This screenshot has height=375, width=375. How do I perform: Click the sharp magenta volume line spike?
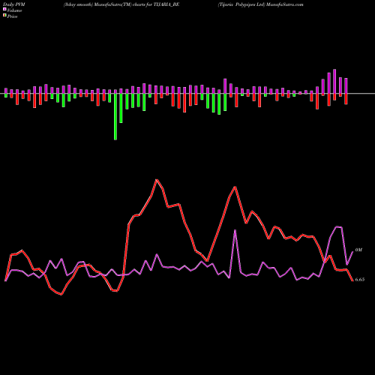pyautogui.click(x=235, y=230)
